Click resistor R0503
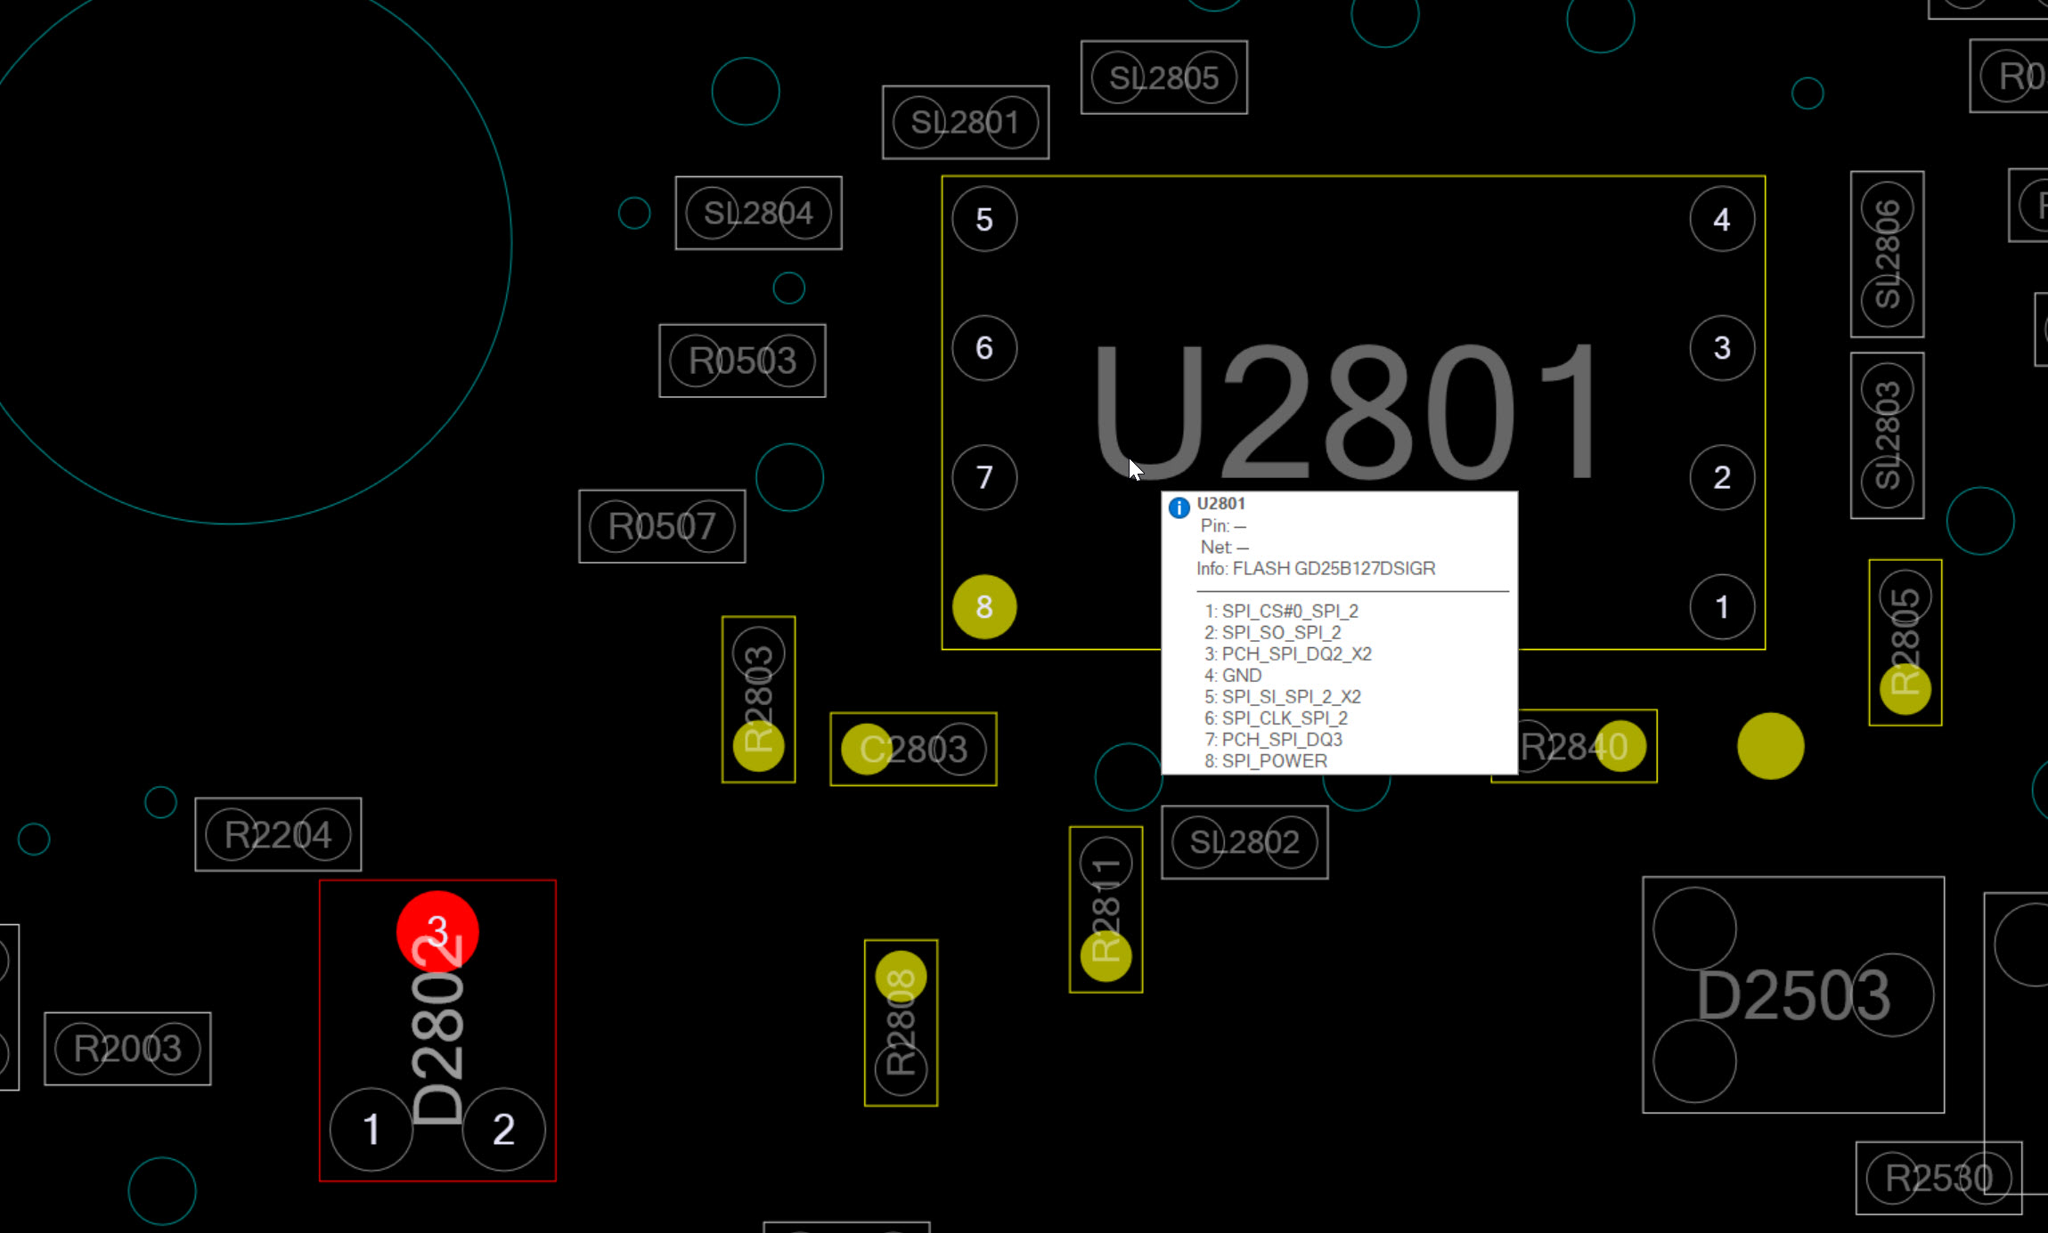The image size is (2048, 1233). [742, 361]
